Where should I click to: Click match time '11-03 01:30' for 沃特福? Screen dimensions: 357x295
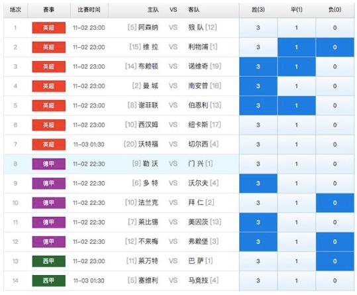89,145
